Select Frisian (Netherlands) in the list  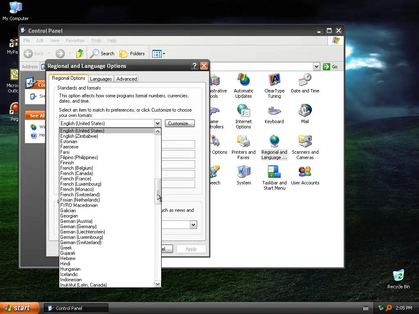107,200
